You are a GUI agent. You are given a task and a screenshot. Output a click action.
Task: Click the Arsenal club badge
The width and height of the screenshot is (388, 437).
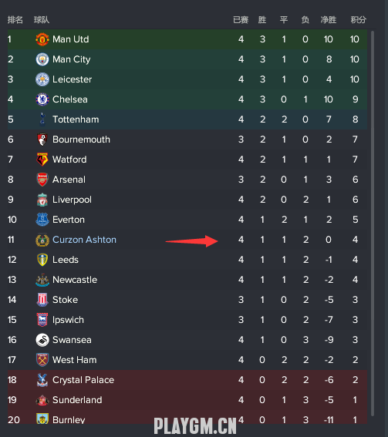pos(42,180)
